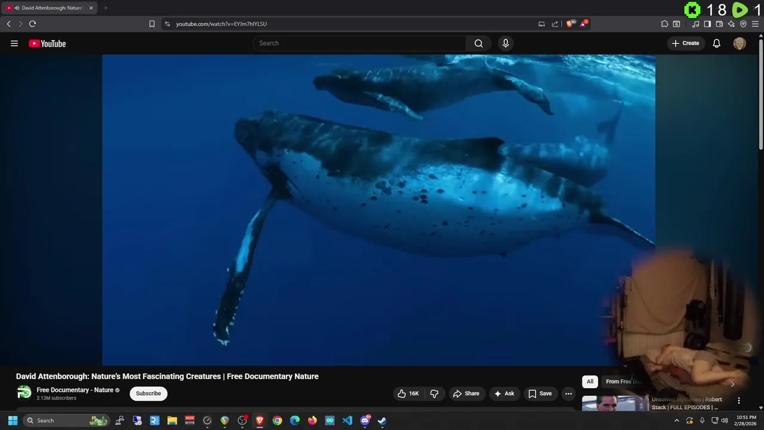The image size is (764, 430).
Task: Dislike the Attenborough video
Action: pyautogui.click(x=434, y=394)
